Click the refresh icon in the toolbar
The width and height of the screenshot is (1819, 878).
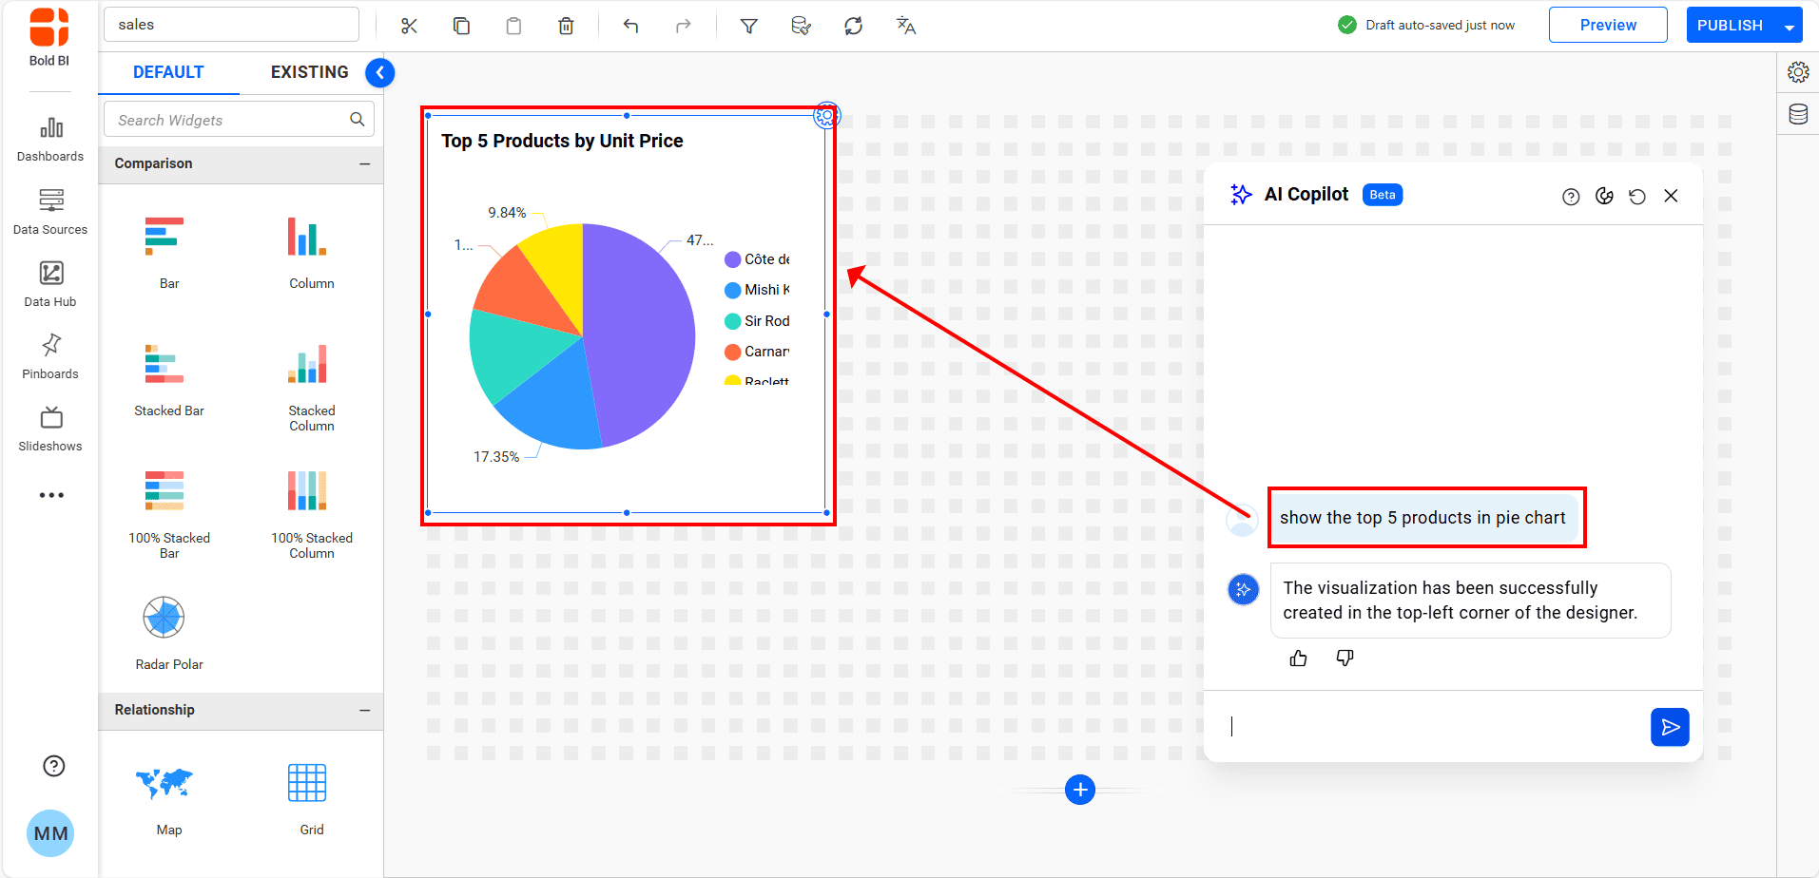[853, 25]
